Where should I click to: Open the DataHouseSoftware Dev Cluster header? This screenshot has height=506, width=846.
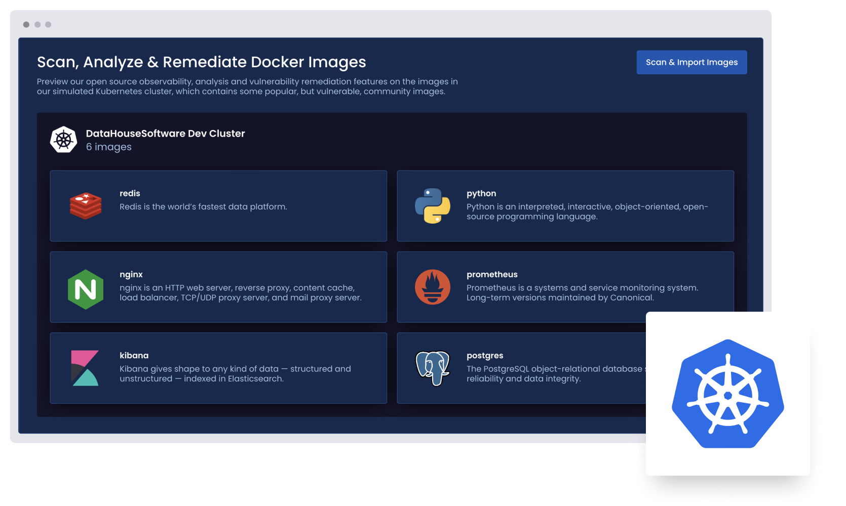tap(166, 133)
